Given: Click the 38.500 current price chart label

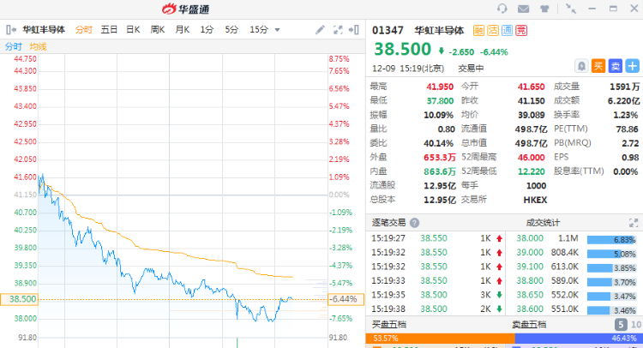Looking at the screenshot, I should pyautogui.click(x=19, y=299).
